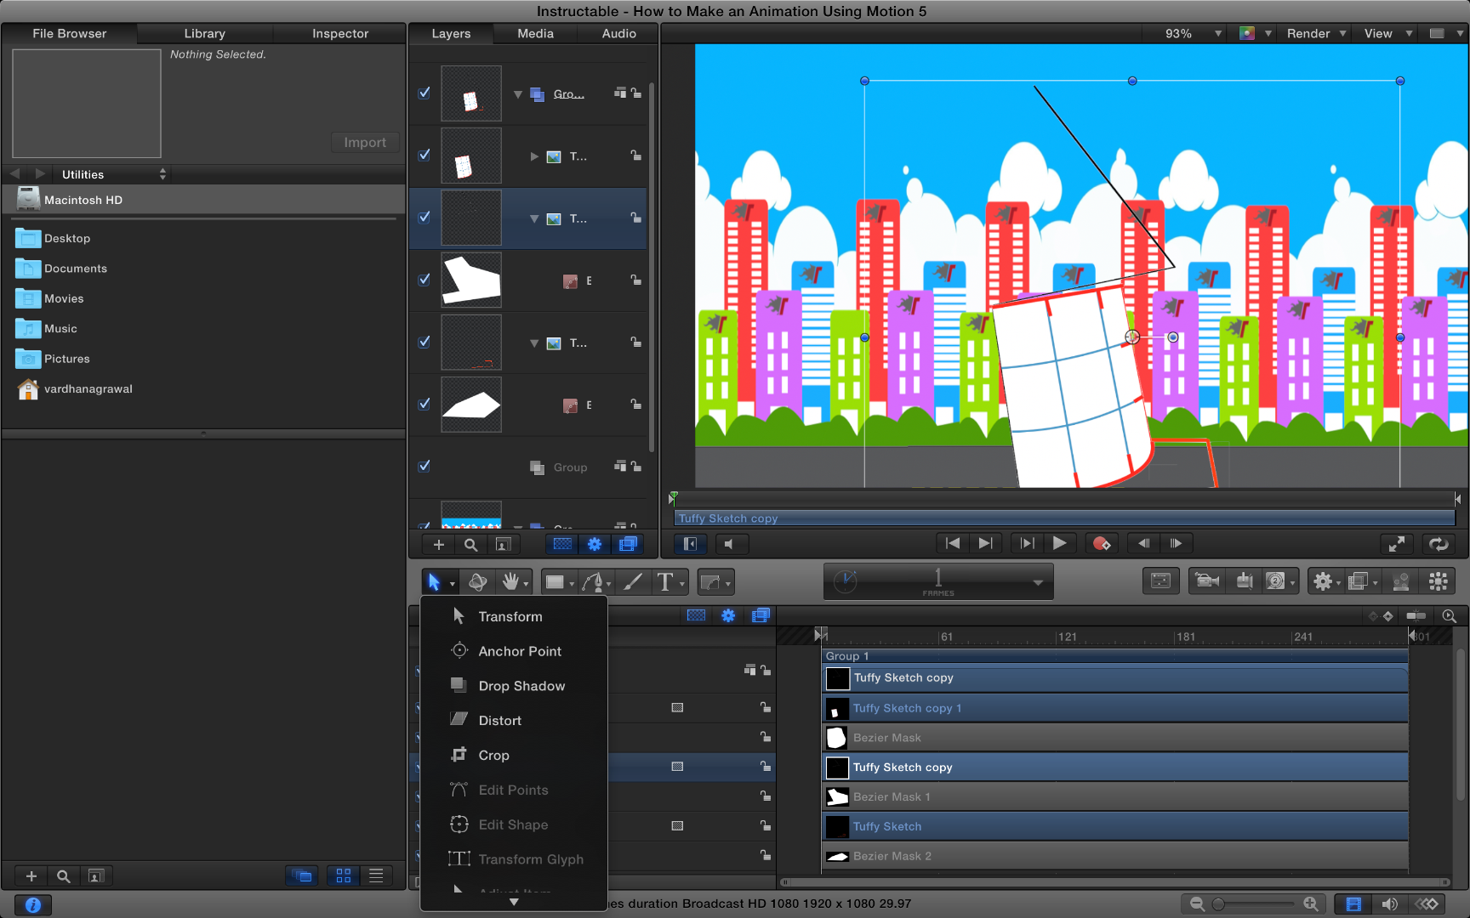Toggle loop playback
Screen dimensions: 1470x918
point(1439,544)
